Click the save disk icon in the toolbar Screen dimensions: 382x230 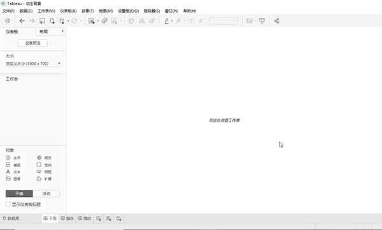tap(42, 21)
